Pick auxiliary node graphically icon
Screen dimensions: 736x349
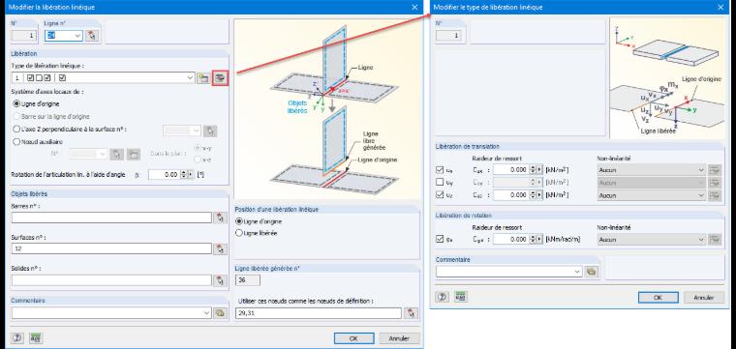tap(116, 154)
